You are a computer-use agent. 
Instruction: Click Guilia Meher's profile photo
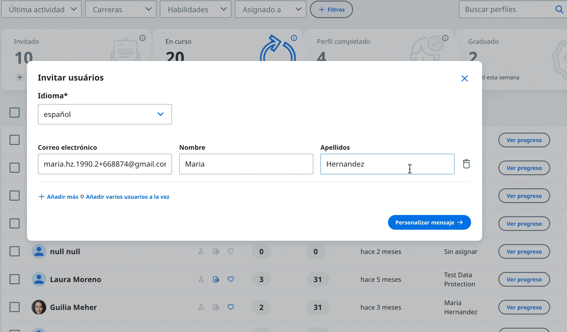point(39,307)
